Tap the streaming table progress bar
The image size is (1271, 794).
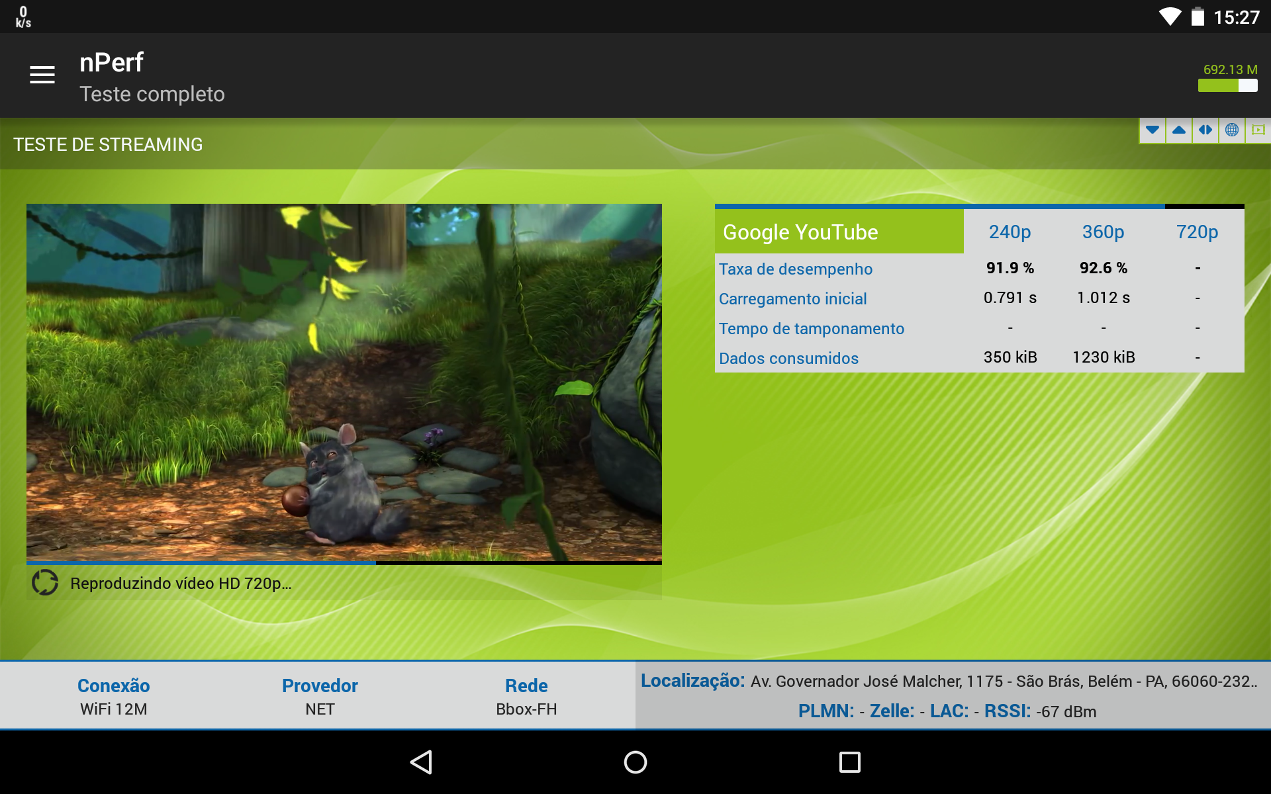pyautogui.click(x=980, y=206)
